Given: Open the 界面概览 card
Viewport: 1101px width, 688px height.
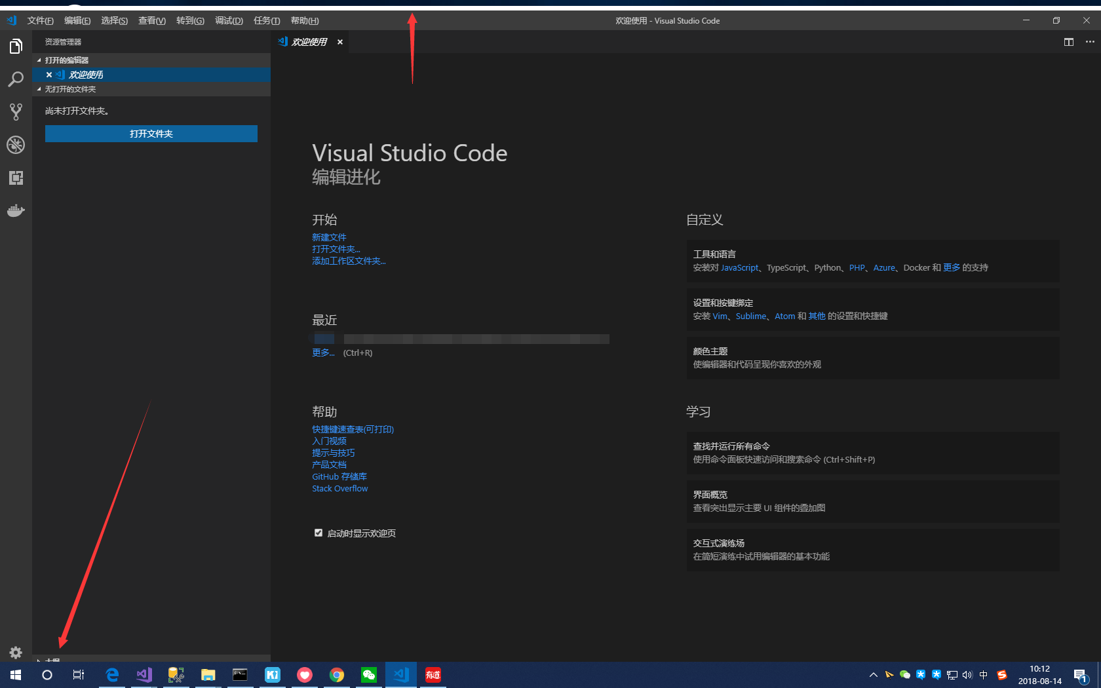Looking at the screenshot, I should (873, 501).
